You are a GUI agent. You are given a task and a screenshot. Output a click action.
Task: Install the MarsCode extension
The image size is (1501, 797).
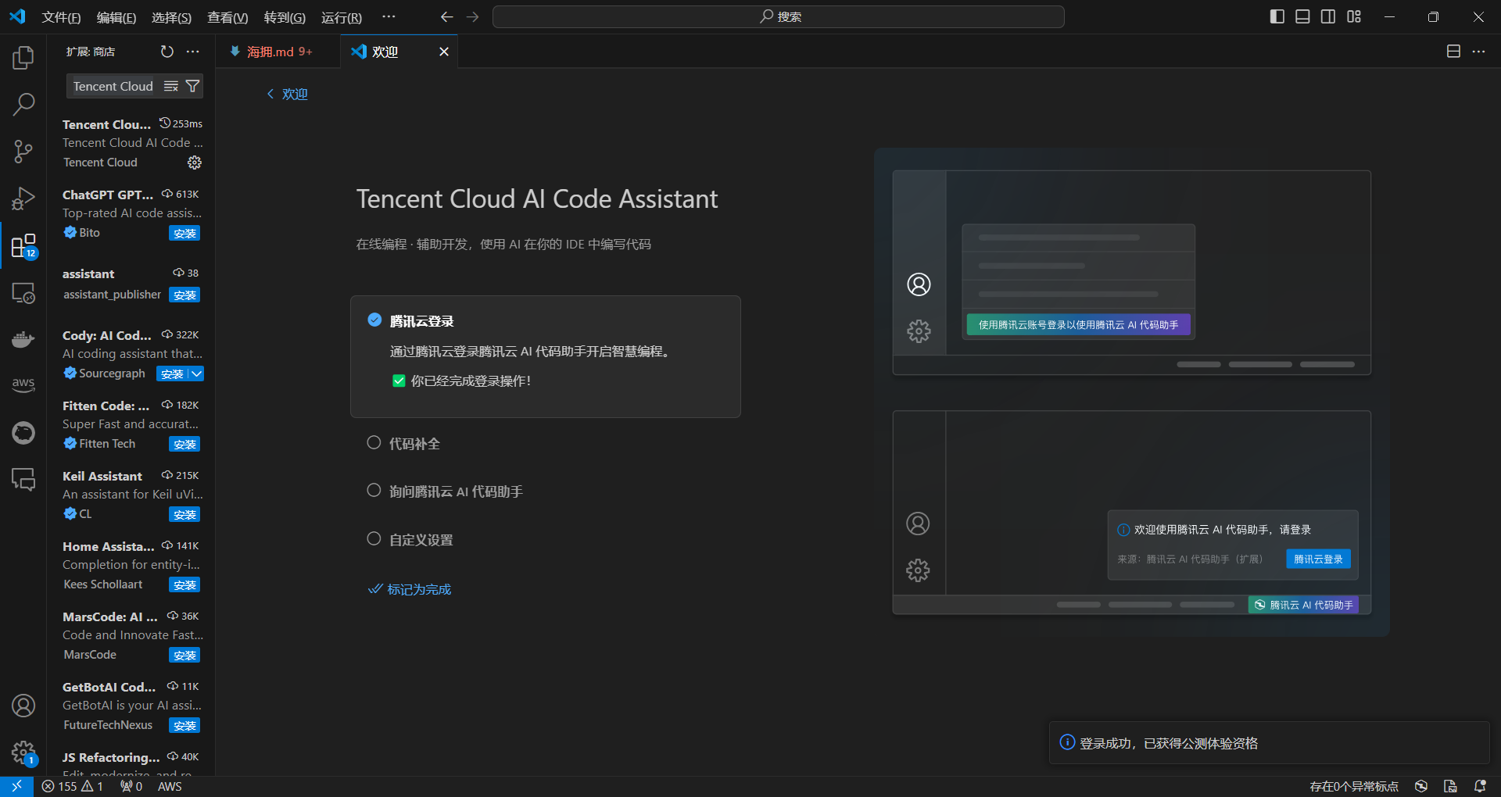click(184, 655)
